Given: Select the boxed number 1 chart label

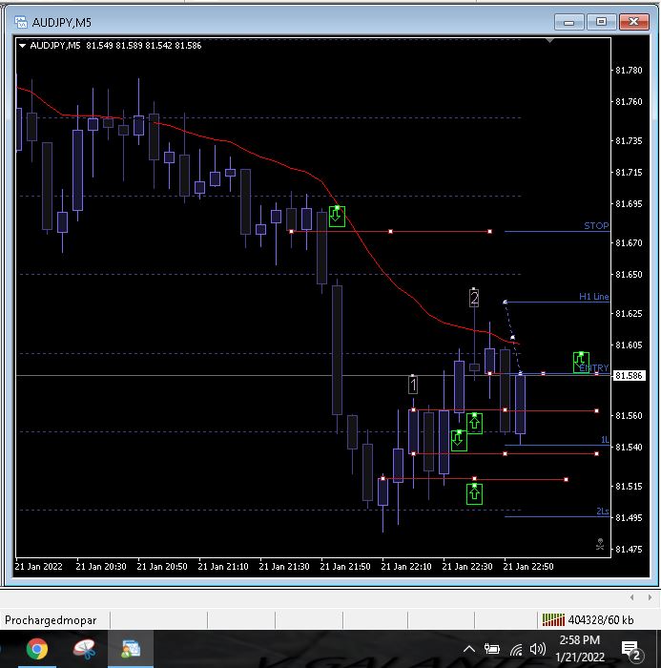Looking at the screenshot, I should point(413,386).
